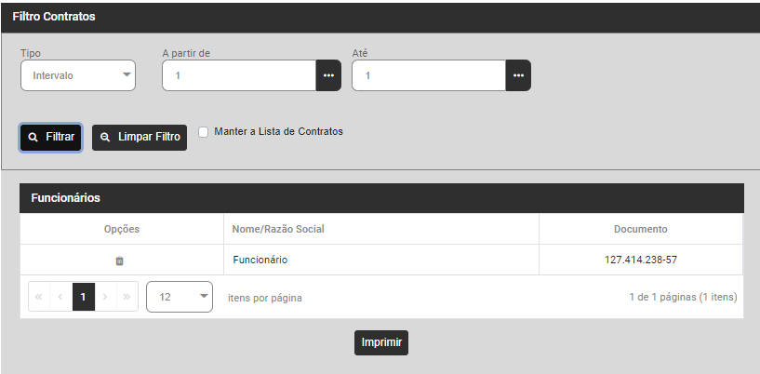Click the Imprimir button

coord(380,342)
